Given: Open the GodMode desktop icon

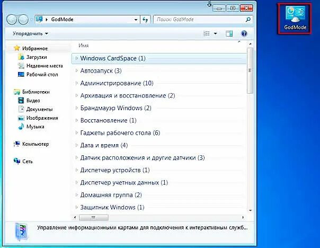Looking at the screenshot, I should pyautogui.click(x=295, y=19).
